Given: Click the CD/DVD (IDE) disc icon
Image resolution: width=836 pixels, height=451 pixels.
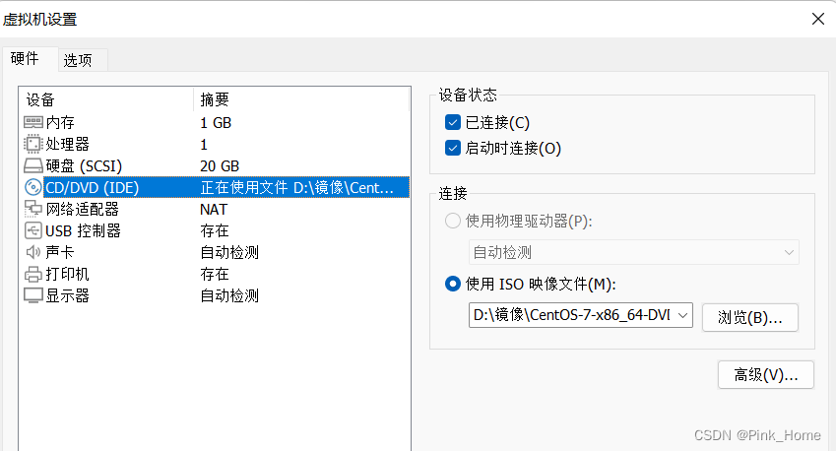Looking at the screenshot, I should 33,187.
